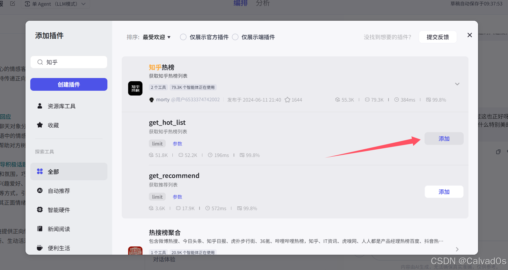508x270 pixels.
Task: Click the 2个工具 tag on 知乎热榜
Action: point(158,87)
